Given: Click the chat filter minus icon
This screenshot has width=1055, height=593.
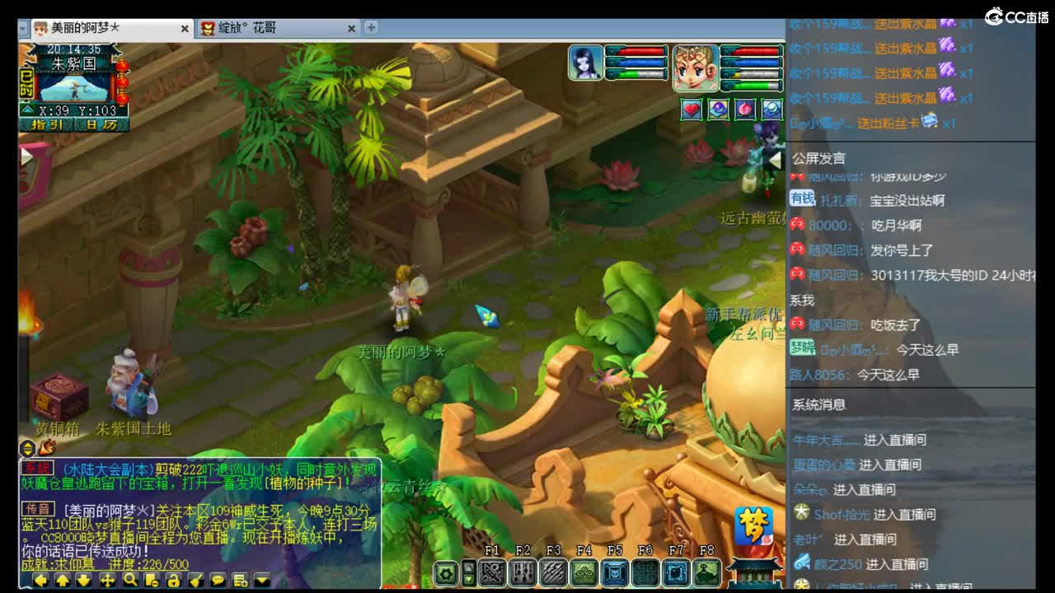Looking at the screenshot, I should (x=152, y=580).
